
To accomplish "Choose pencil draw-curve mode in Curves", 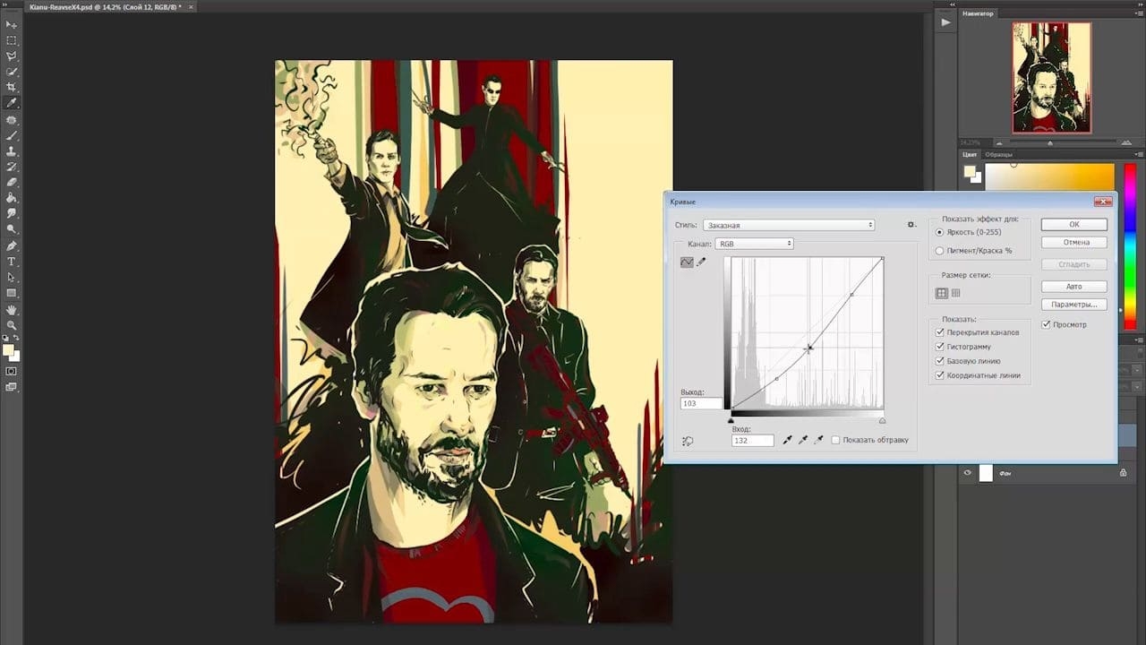I will [701, 262].
